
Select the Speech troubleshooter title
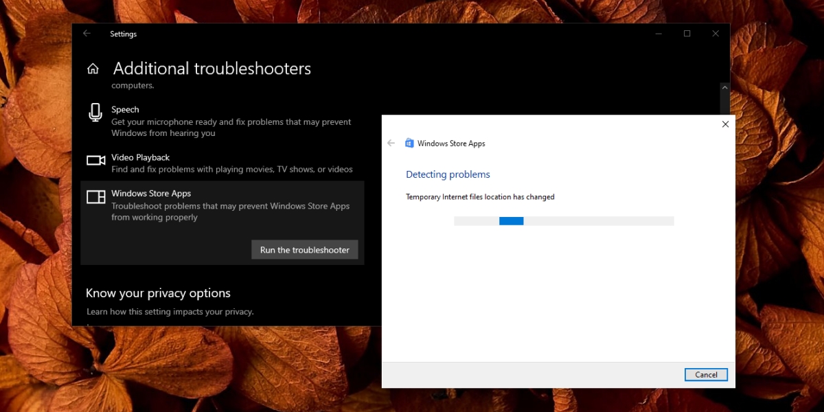tap(125, 109)
